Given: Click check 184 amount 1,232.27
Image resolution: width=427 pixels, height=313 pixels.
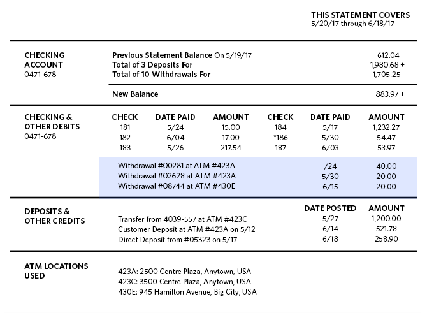Looking at the screenshot, I should pyautogui.click(x=386, y=127).
